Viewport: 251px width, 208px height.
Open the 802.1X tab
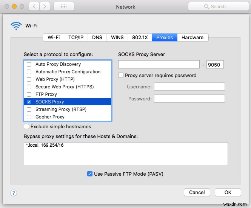140,38
